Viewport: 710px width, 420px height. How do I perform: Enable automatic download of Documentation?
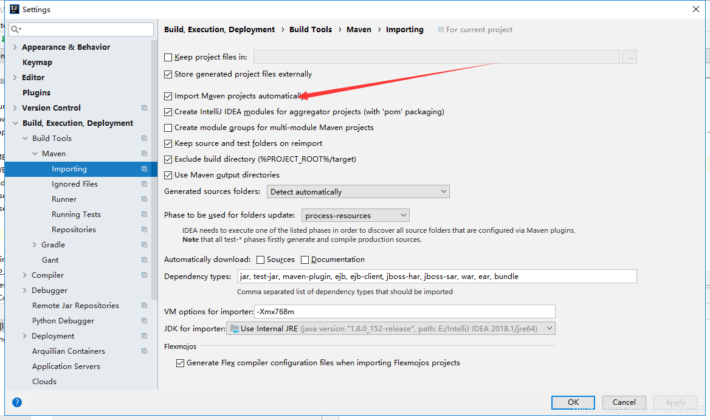click(305, 260)
